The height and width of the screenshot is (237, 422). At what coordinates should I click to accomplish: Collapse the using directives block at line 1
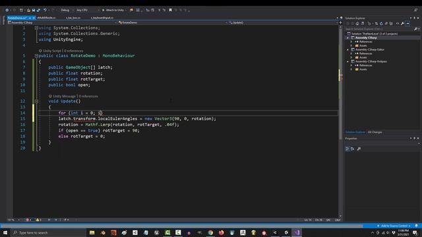point(36,28)
